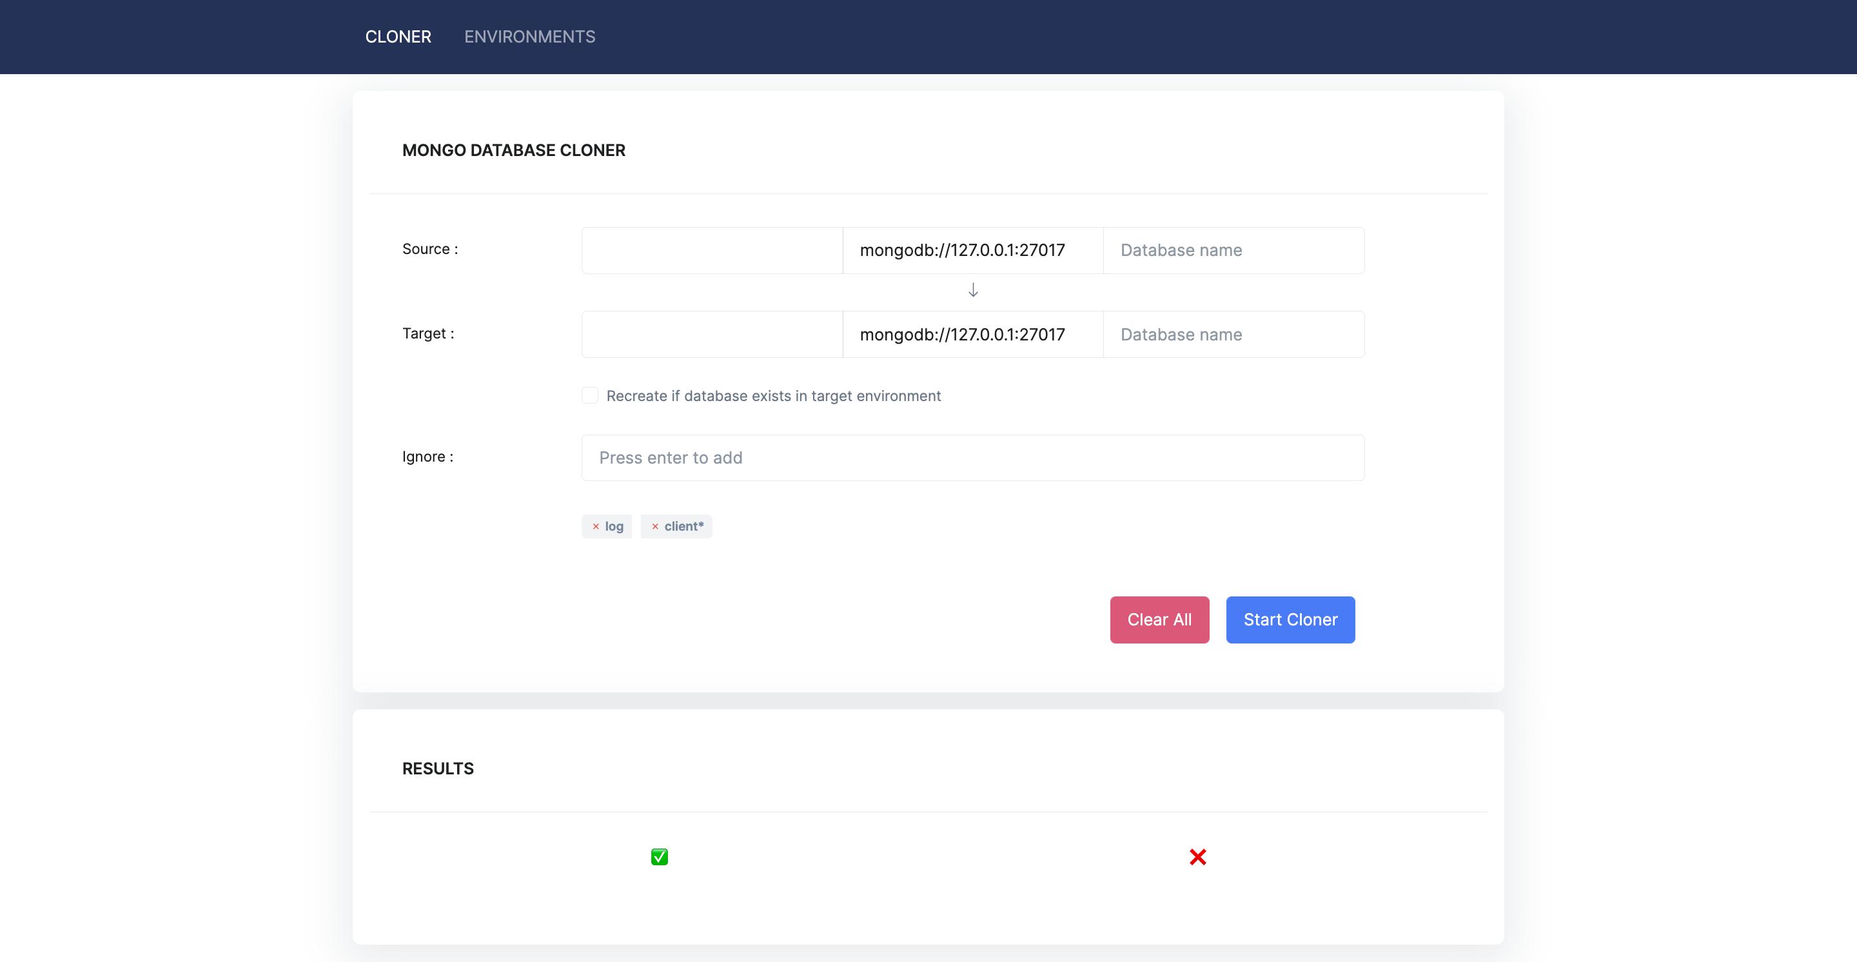Open the Target environment dropdown
The image size is (1857, 962).
pos(711,335)
